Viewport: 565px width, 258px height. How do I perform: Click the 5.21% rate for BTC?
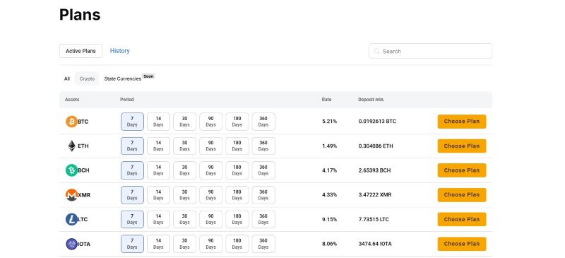pyautogui.click(x=329, y=122)
